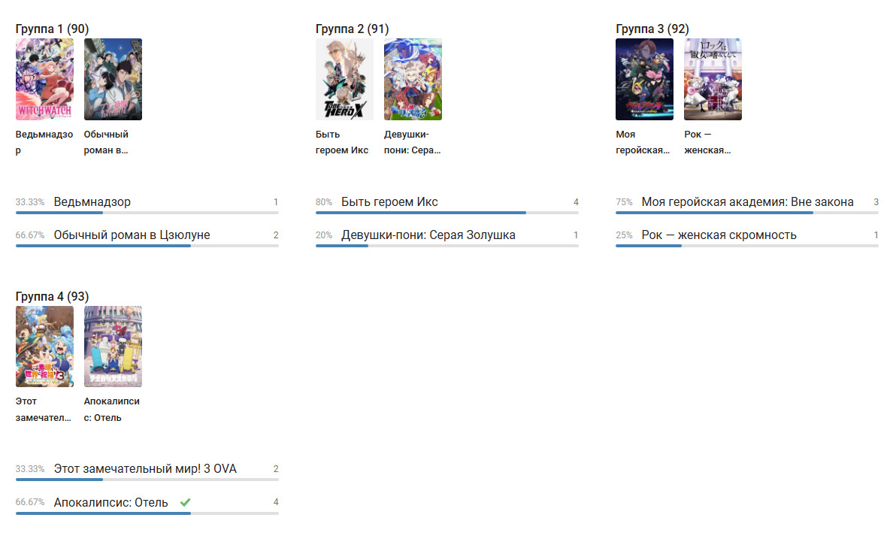Click the Обычный роман в Цзюлуне poster
The height and width of the screenshot is (551, 896).
pyautogui.click(x=113, y=80)
